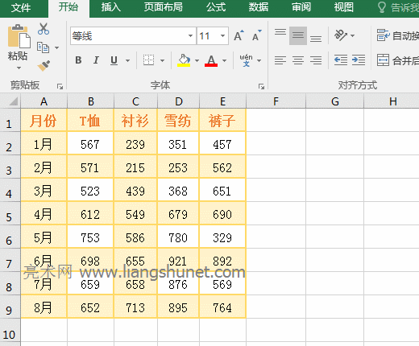Select cell with value 567
Image resolution: width=419 pixels, height=346 pixels.
[x=90, y=144]
